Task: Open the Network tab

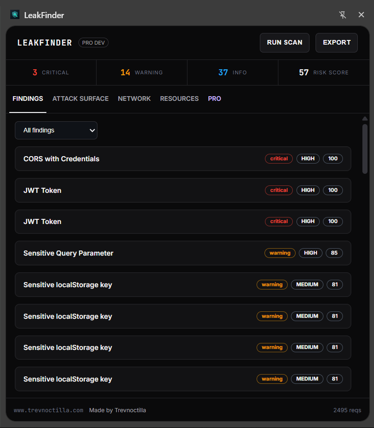Action: (x=134, y=99)
